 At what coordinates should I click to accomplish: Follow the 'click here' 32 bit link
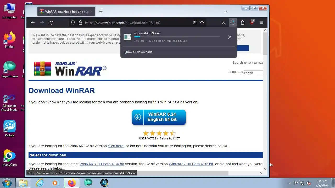click(116, 146)
